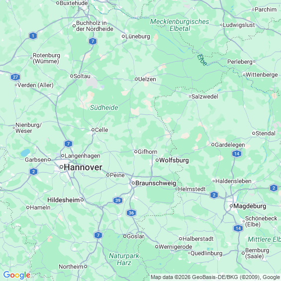Click the A1 highway shield
This screenshot has height=281, width=281.
tap(33, 36)
